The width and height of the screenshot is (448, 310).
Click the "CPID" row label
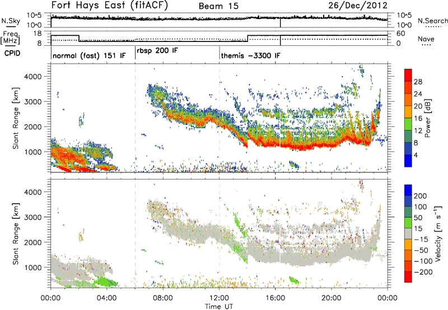pos(12,53)
